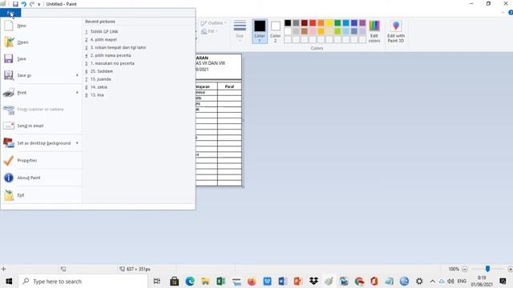Click the Undo arrow in the title bar
The width and height of the screenshot is (513, 288).
[23, 4]
